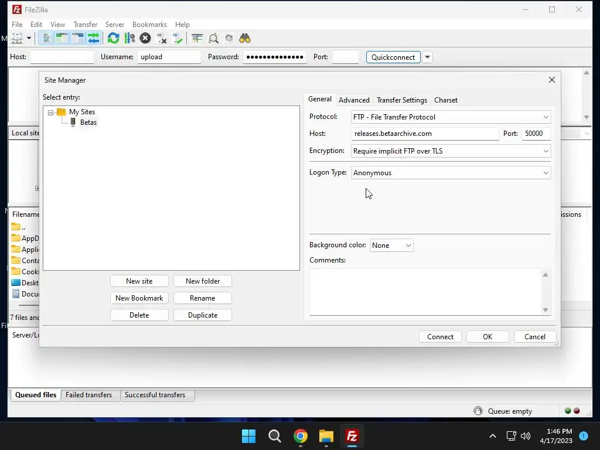The height and width of the screenshot is (450, 600).
Task: Switch to the Transfer Settings tab
Action: tap(402, 100)
